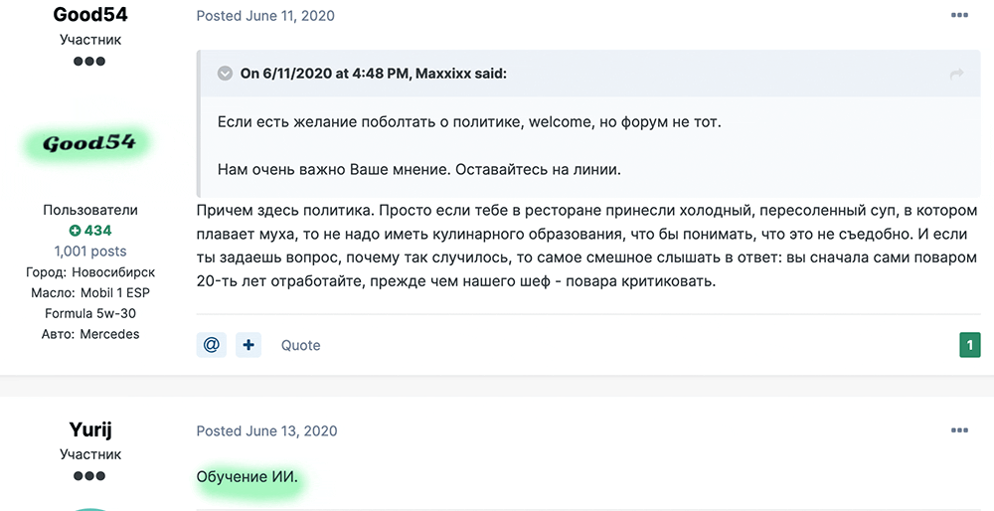Image resolution: width=994 pixels, height=511 pixels.
Task: Open options menu for Yurij's post
Action: (x=959, y=430)
